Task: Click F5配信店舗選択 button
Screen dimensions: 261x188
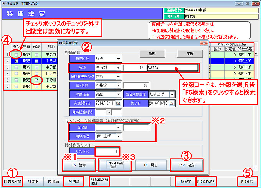Action: [x=99, y=181]
